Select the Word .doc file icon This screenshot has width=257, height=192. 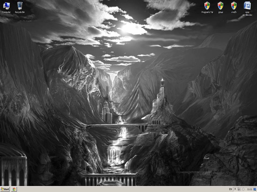click(247, 9)
